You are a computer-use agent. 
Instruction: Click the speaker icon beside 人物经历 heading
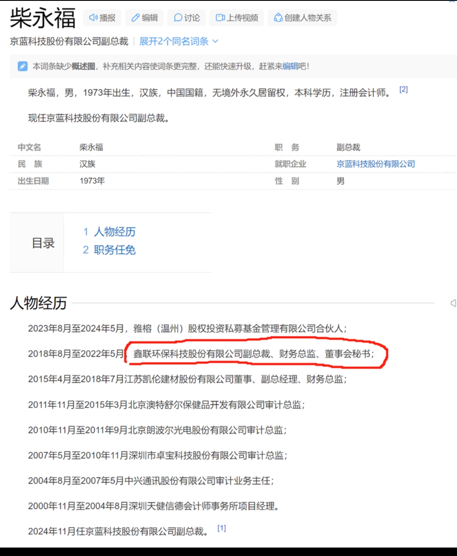(453, 303)
